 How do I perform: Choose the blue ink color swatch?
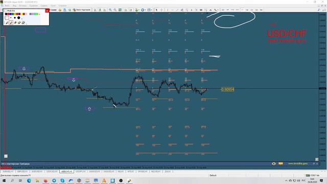point(10,14)
